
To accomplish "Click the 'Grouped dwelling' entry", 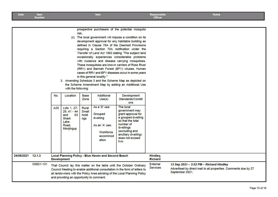I will pyautogui.click(x=99, y=116).
